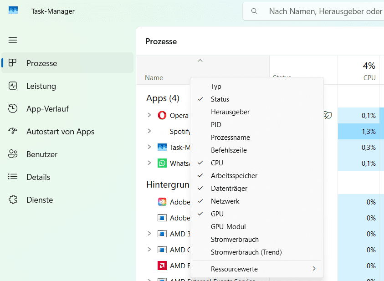Screen dimensions: 384x281
Task: Expand the Task-Manager process group
Action: point(149,147)
